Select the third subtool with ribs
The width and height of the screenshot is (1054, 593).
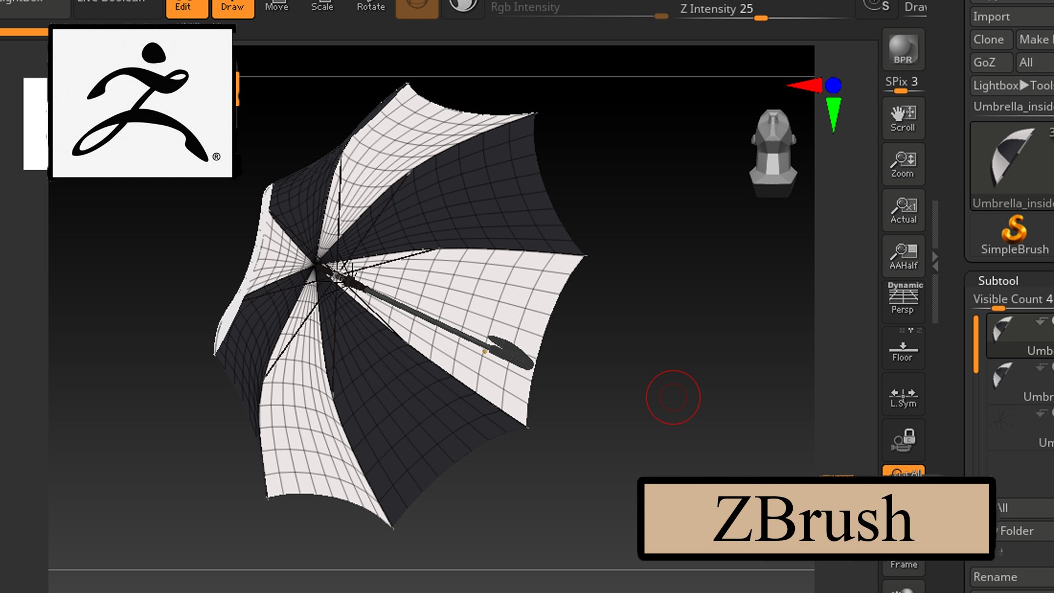(x=1020, y=428)
